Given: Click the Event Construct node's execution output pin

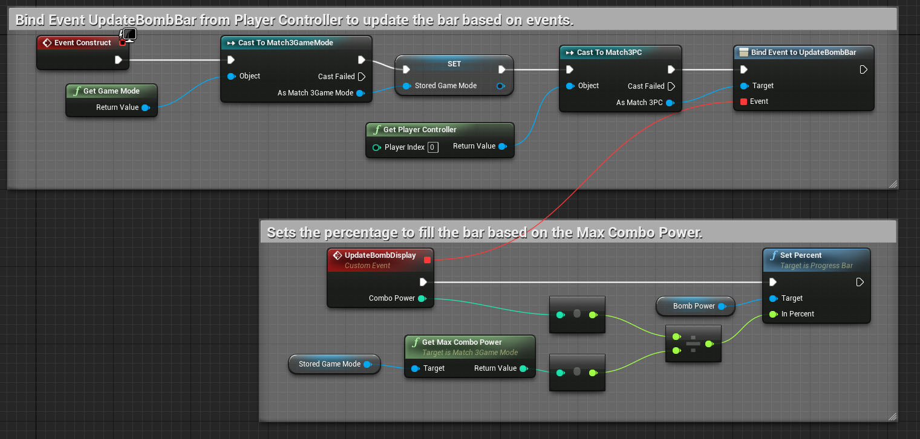Looking at the screenshot, I should tap(119, 60).
